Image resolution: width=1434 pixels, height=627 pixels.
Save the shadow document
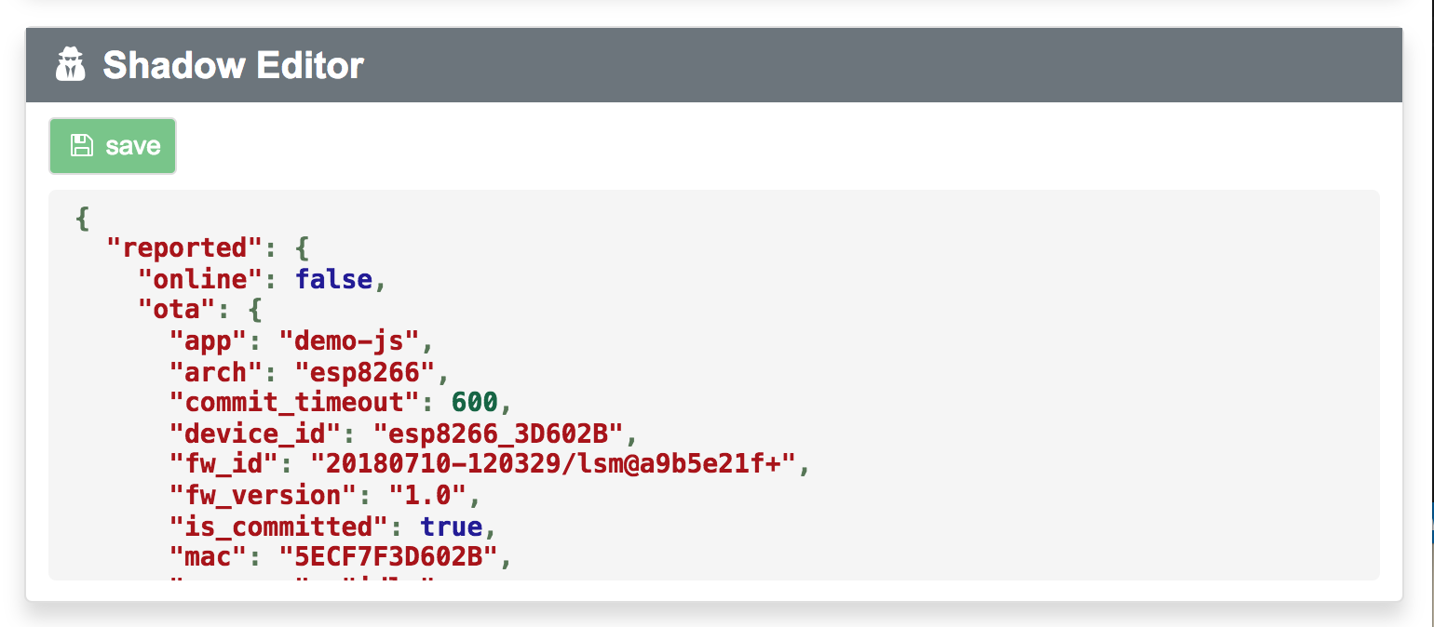(113, 146)
